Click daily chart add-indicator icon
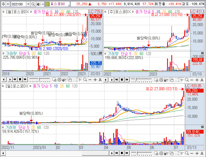The image size is (206, 157). point(166,153)
